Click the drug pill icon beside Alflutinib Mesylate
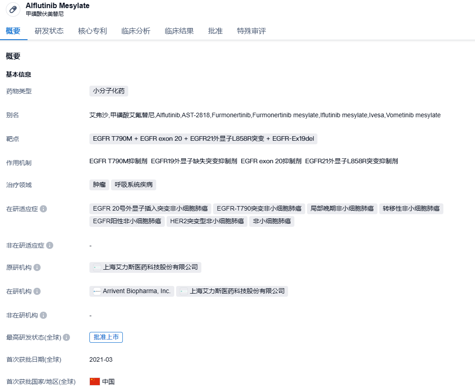 [x=13, y=9]
